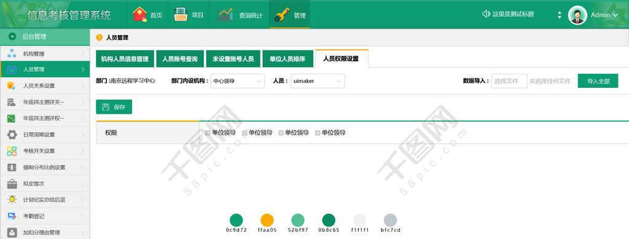Image resolution: width=629 pixels, height=239 pixels.
Task: Click the 日常周期设置 gear icon
Action: point(12,135)
